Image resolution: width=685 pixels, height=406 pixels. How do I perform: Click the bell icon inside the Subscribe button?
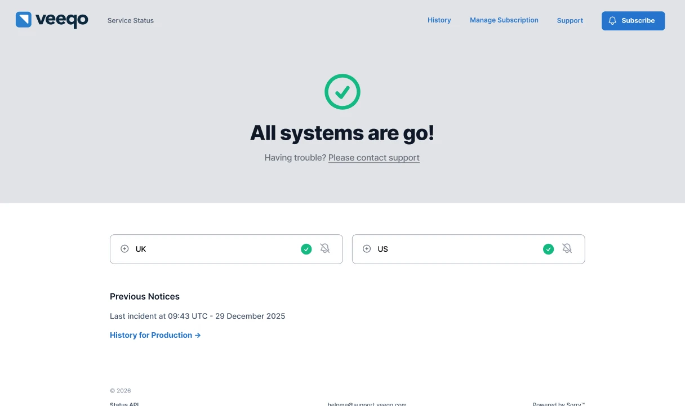612,20
